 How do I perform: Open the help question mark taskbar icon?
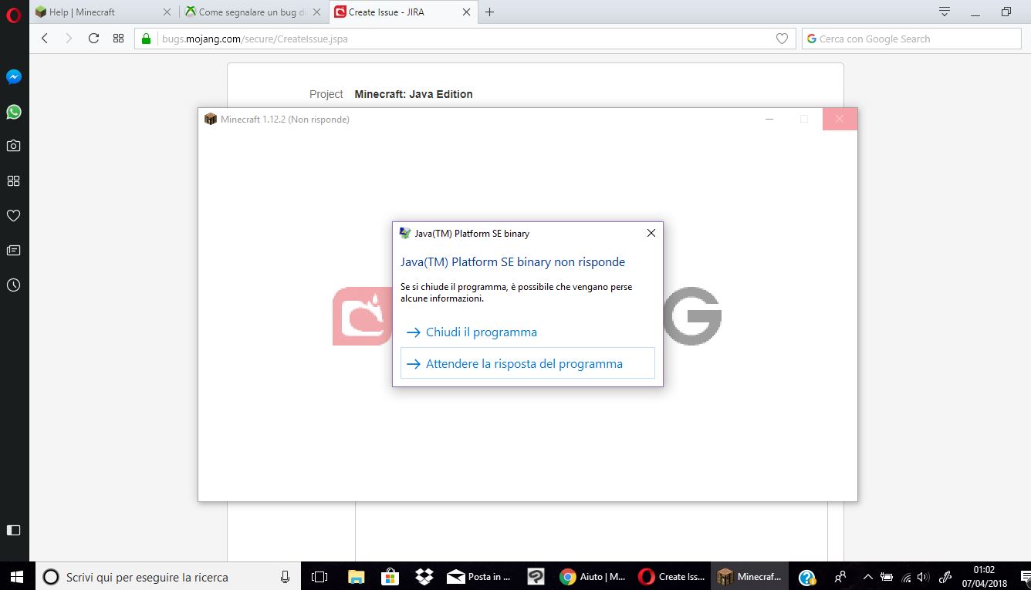click(807, 576)
